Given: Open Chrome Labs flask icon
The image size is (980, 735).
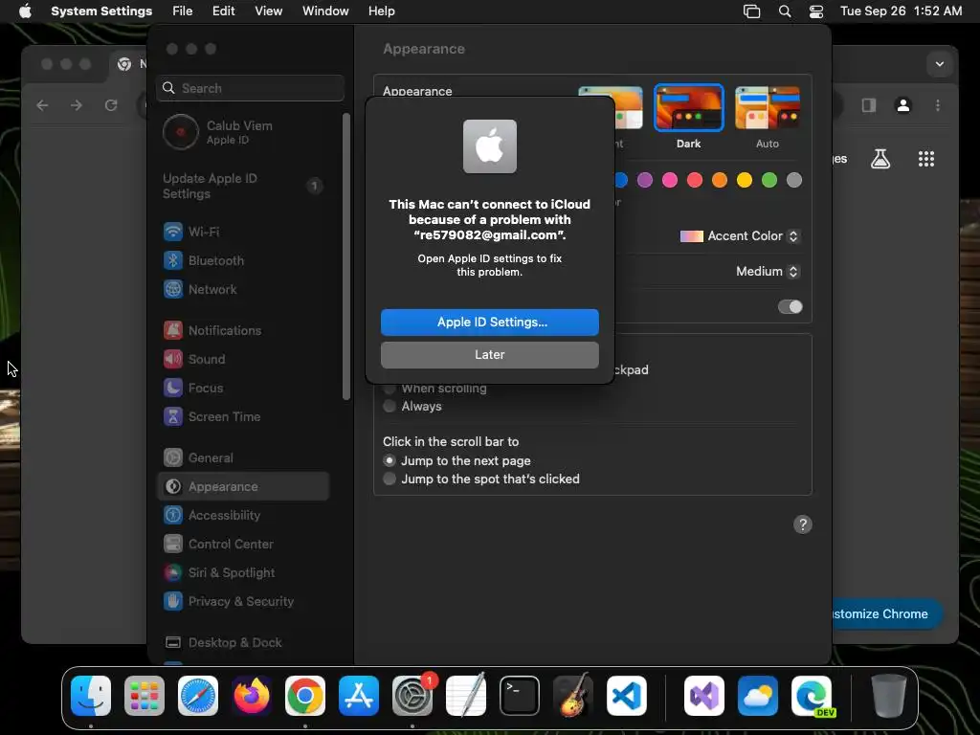Looking at the screenshot, I should (x=880, y=159).
